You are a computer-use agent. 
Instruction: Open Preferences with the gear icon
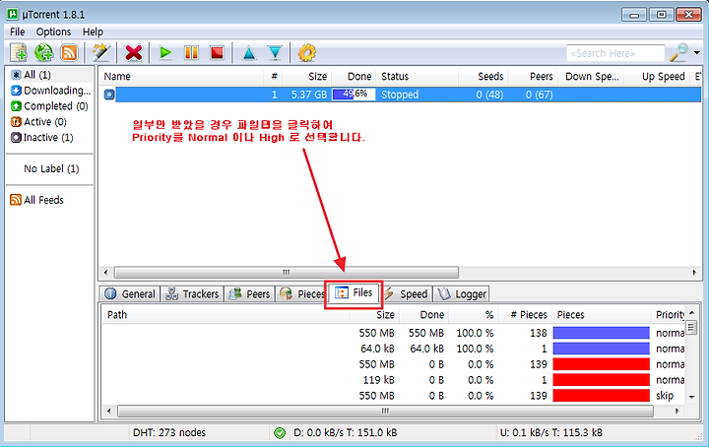tap(307, 53)
